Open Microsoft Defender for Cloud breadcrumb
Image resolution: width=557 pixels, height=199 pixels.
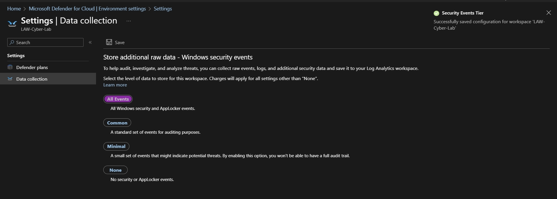point(87,9)
